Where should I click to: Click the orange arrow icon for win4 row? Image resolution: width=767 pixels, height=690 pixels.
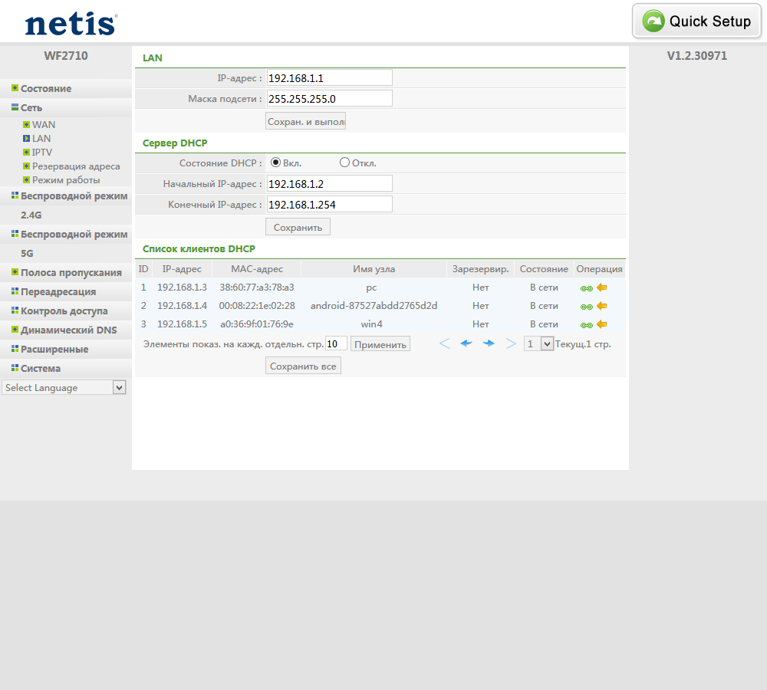pos(601,325)
